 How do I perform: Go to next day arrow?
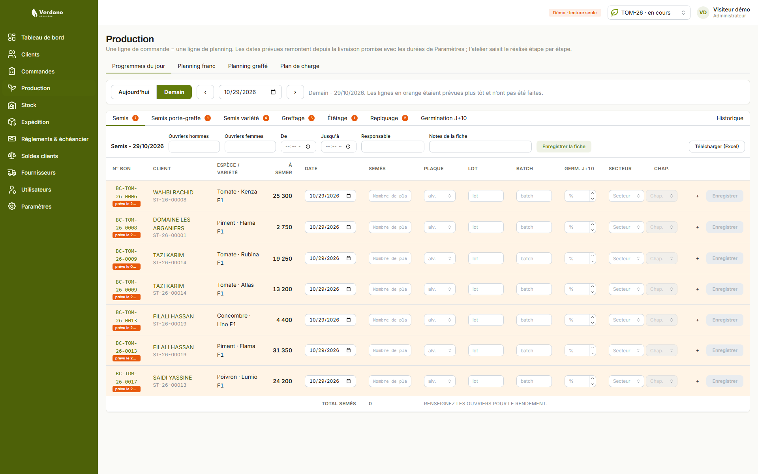point(295,92)
